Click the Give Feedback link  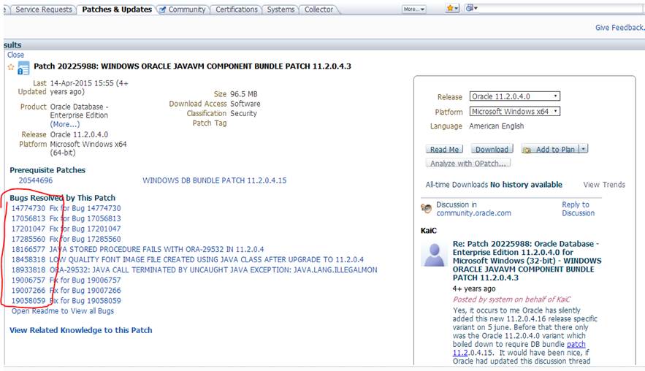[619, 28]
